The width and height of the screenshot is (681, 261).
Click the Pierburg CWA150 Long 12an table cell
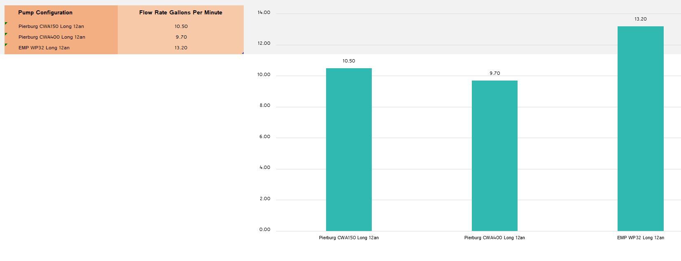click(x=61, y=26)
